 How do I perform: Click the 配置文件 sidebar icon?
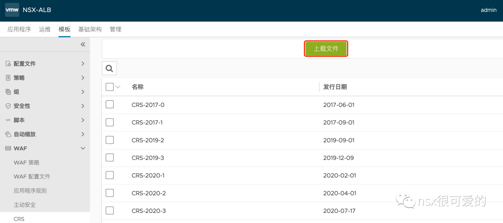click(x=8, y=64)
